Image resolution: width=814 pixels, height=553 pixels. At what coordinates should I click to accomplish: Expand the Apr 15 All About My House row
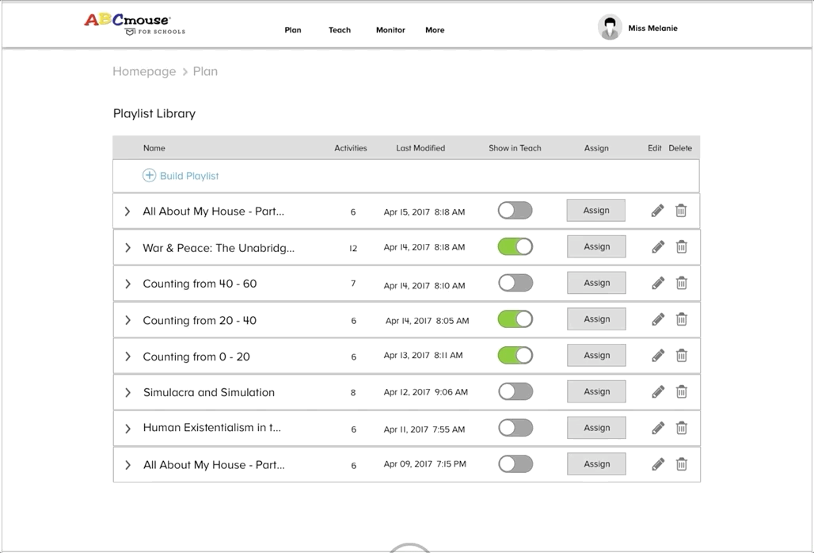pos(127,212)
